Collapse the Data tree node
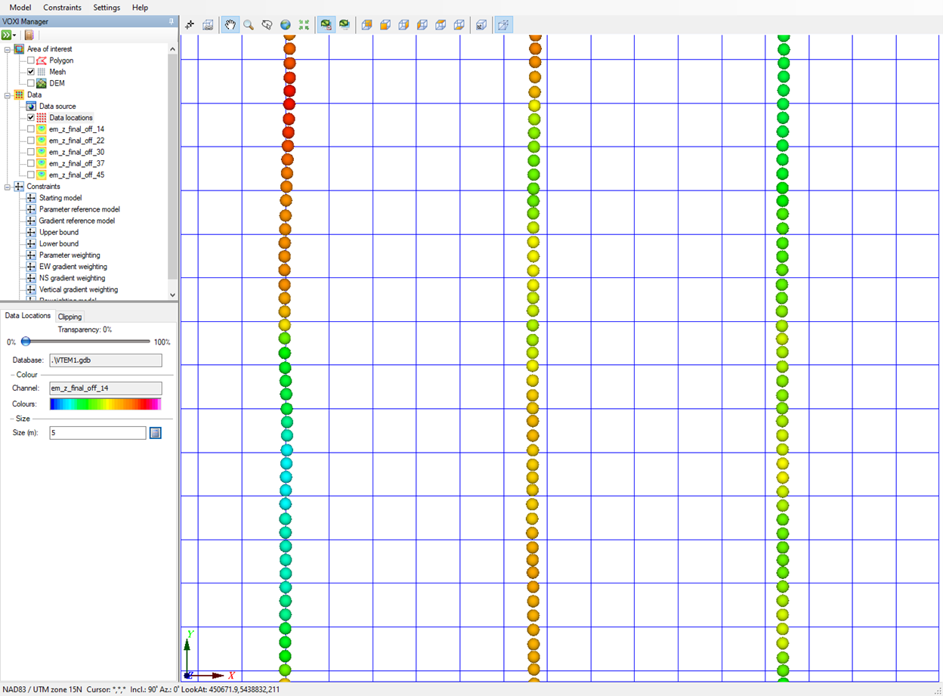 click(8, 95)
